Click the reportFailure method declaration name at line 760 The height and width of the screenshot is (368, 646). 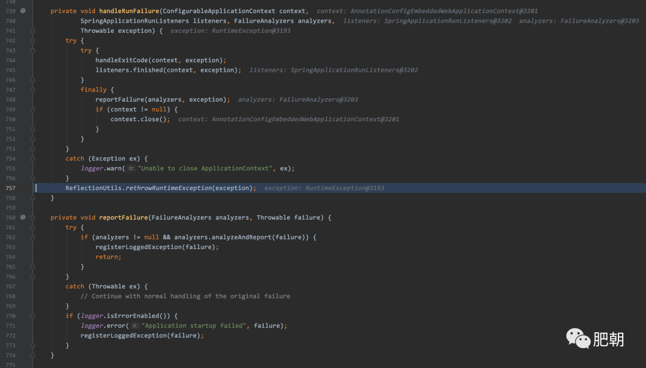tap(124, 217)
